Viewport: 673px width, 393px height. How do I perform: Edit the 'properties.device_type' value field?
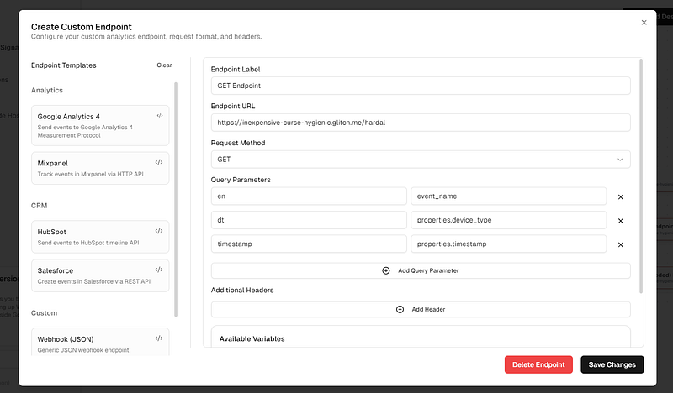[x=509, y=220]
